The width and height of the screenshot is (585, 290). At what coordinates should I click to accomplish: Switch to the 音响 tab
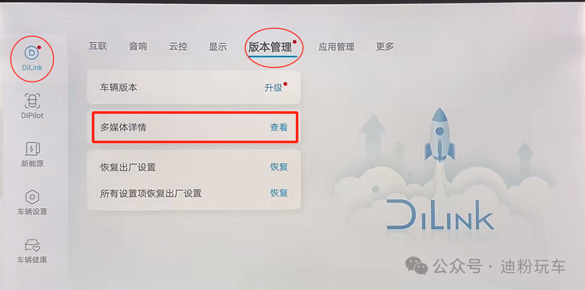(138, 47)
